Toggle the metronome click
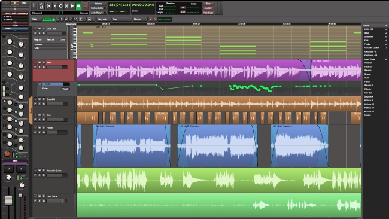The image size is (389, 219). [x=41, y=5]
